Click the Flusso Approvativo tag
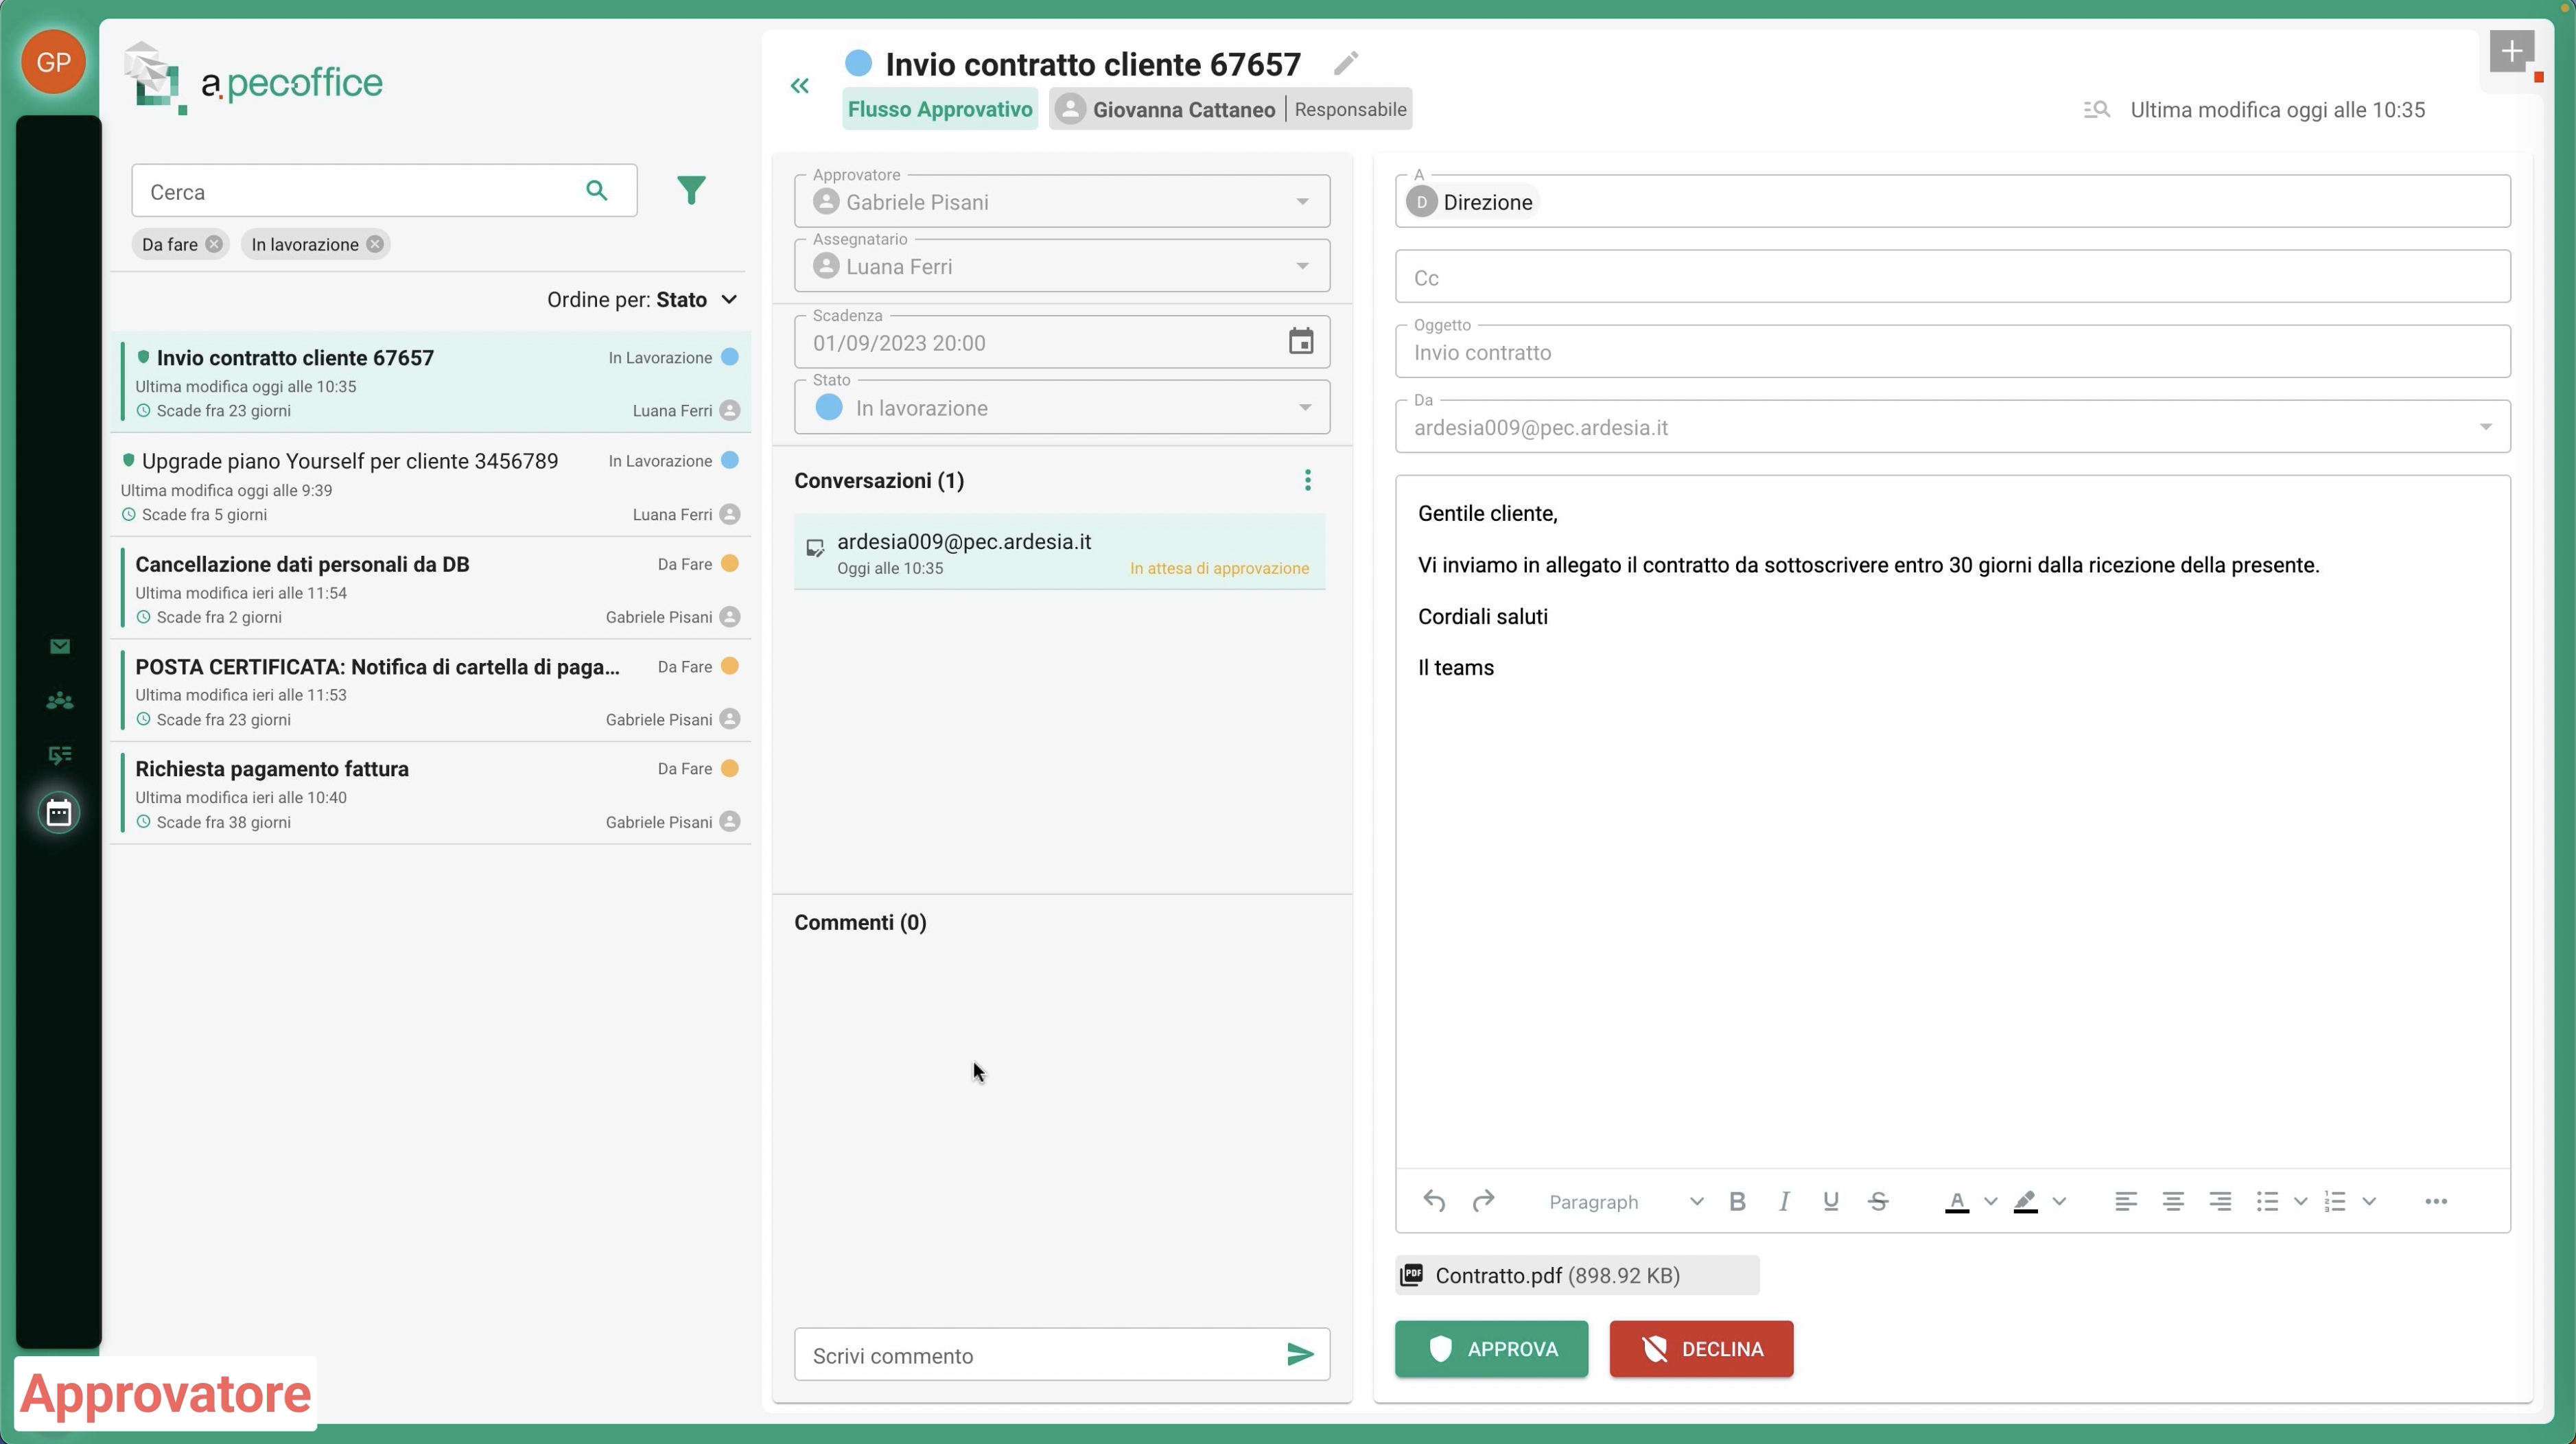 940,109
